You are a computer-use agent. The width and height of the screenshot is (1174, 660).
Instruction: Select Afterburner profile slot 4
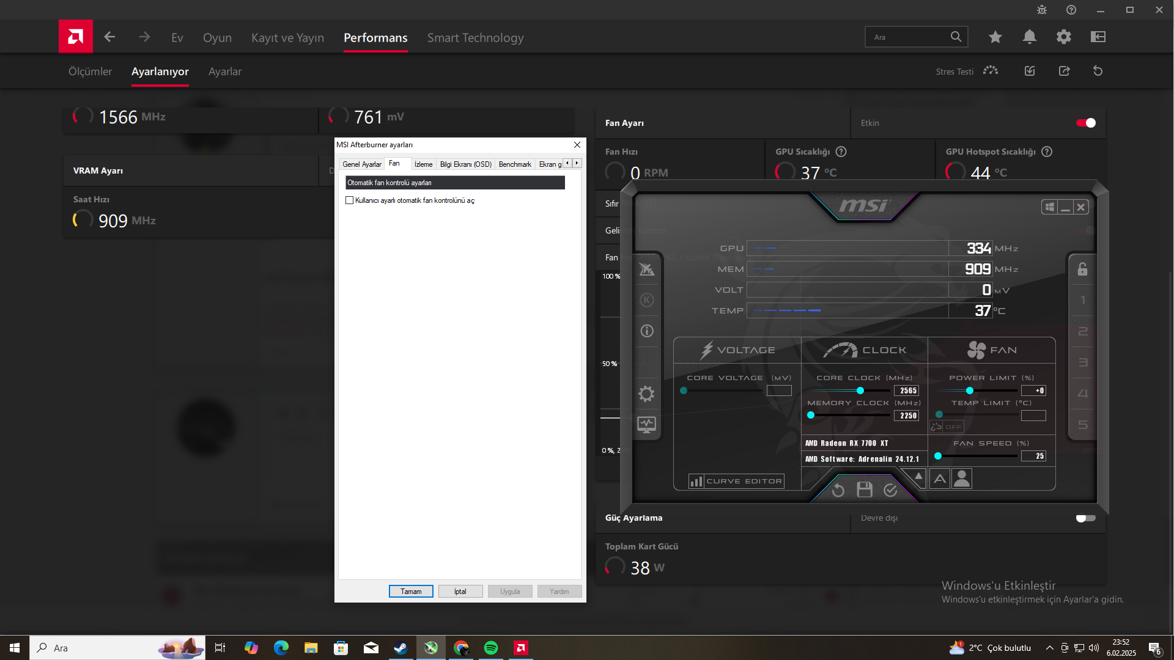1083,394
